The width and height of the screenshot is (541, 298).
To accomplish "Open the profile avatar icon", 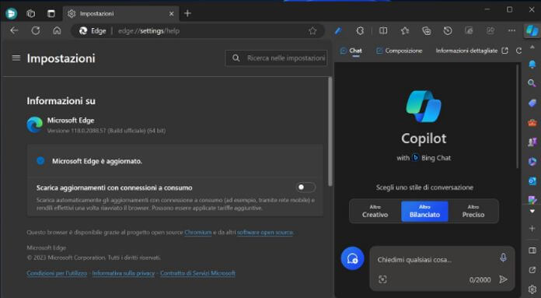I will pos(12,13).
